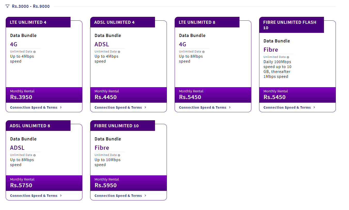Click the Unlimited Data info icon in ADSL Unlimited 8
The image size is (349, 210).
tap(35, 155)
